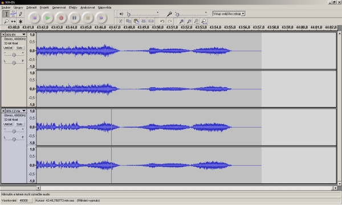This screenshot has width=342, height=205.
Task: Skip to start of audio
Action: (x=34, y=18)
